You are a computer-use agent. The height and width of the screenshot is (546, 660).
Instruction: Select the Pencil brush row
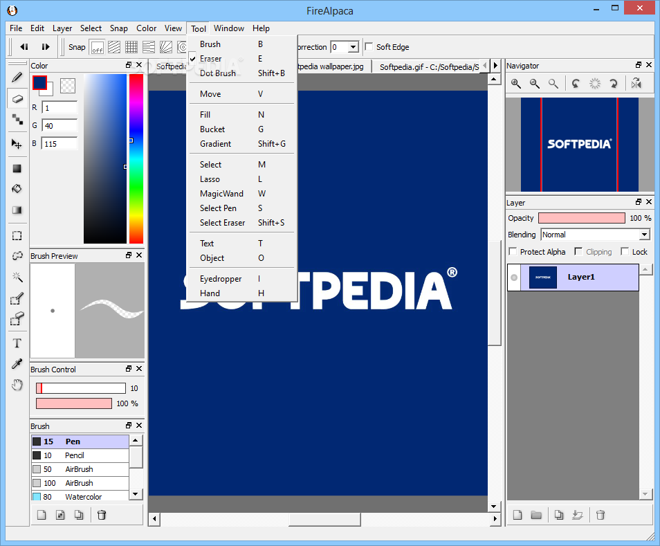pos(80,455)
